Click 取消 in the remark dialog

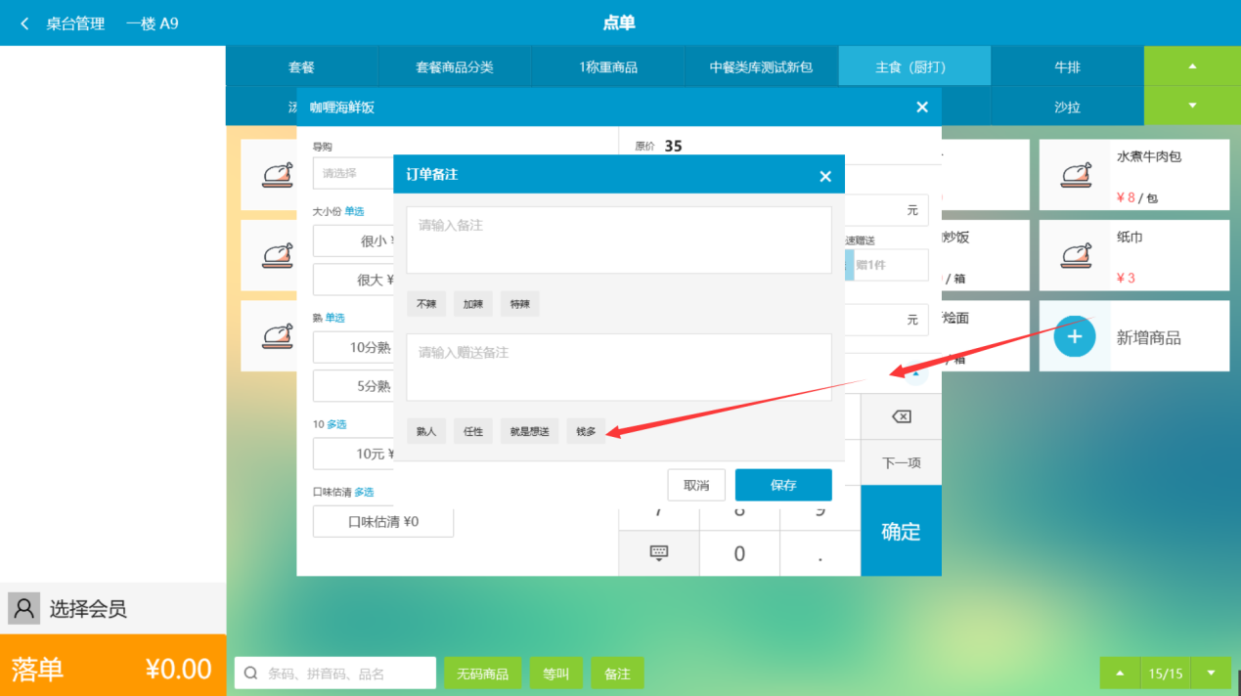click(696, 485)
